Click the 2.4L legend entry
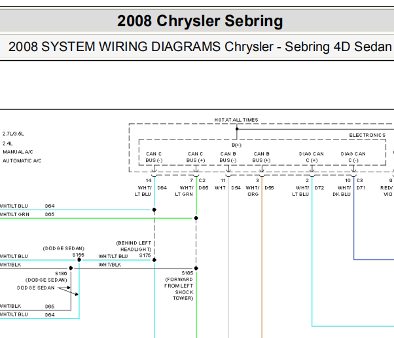The width and height of the screenshot is (394, 338). coord(8,143)
